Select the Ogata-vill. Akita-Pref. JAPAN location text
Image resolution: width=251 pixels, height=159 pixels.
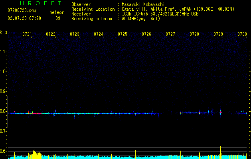tap(178, 9)
